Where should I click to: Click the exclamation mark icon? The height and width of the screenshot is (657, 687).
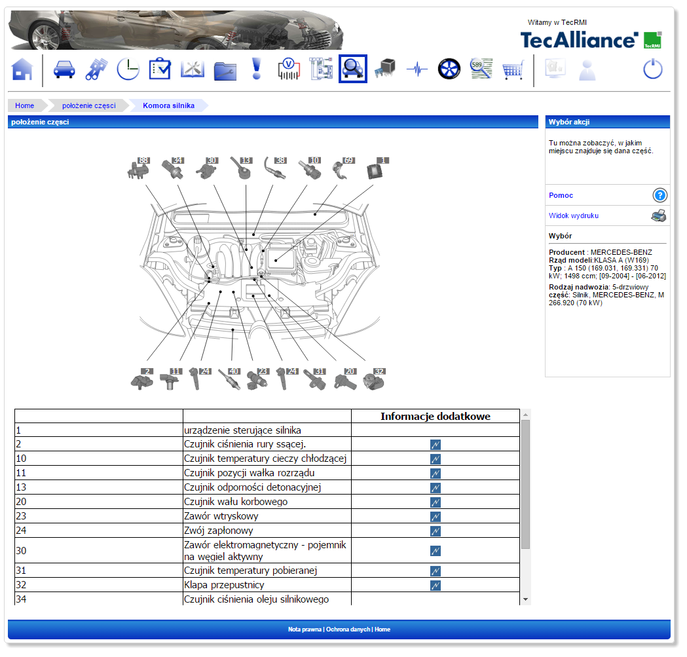(257, 69)
